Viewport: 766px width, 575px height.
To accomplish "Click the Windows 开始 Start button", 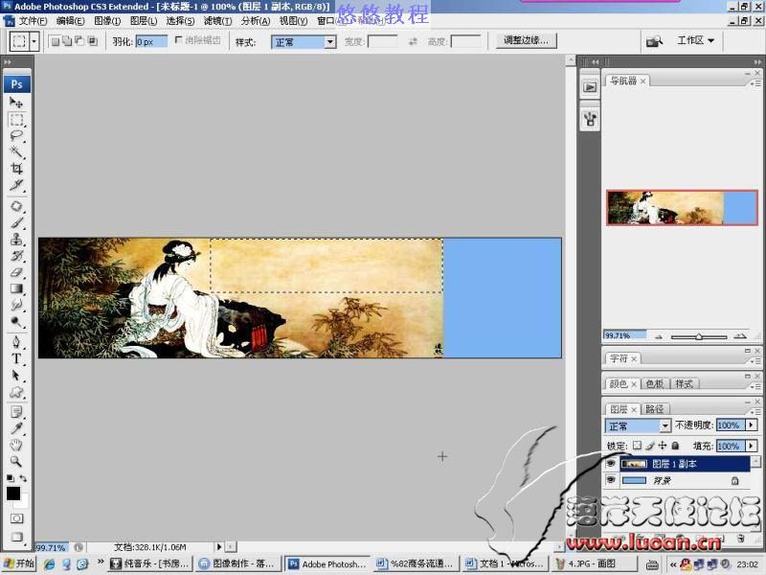I will (x=18, y=563).
